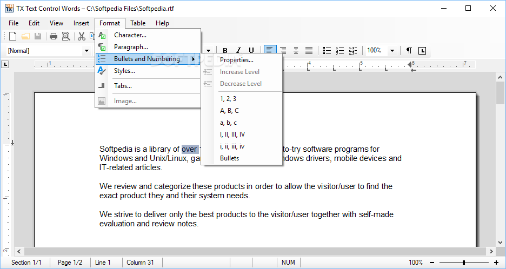The image size is (506, 269).
Task: Click the NUM status indicator
Action: click(288, 263)
